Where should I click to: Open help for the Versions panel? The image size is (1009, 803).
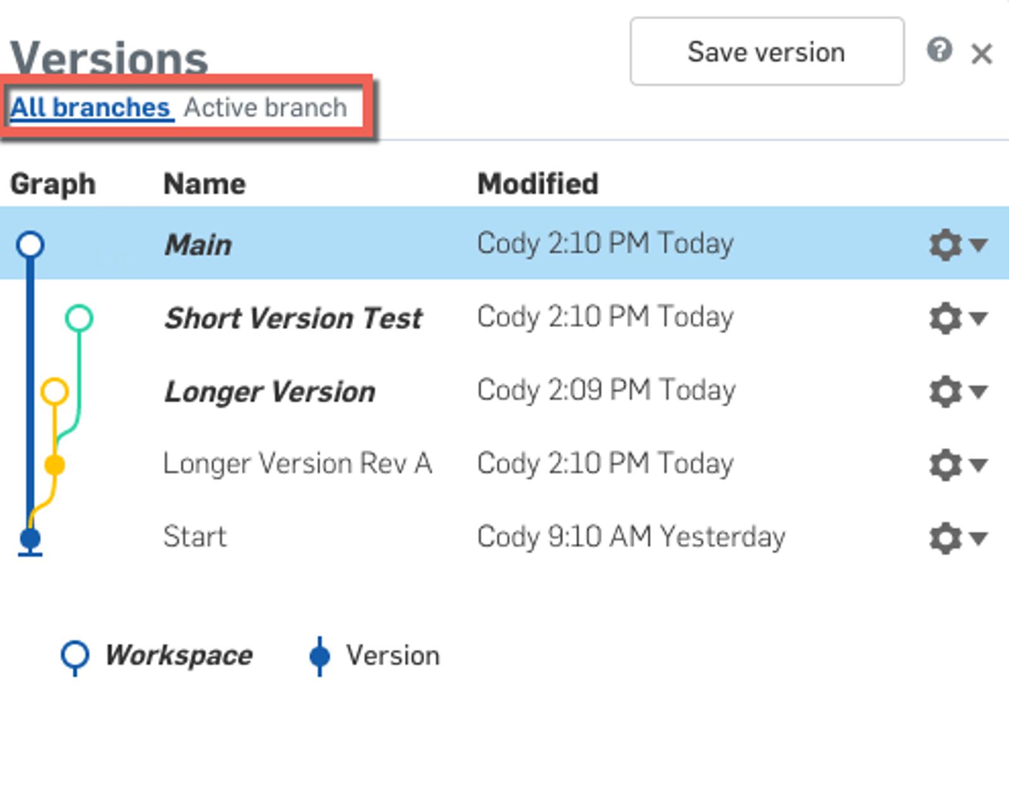(939, 50)
